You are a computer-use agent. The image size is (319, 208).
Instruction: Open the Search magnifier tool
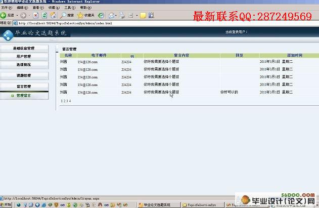pos(64,15)
